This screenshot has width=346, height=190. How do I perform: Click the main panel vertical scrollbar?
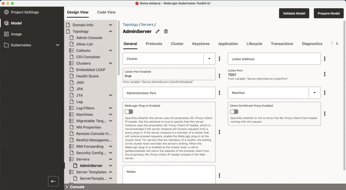tap(344, 95)
